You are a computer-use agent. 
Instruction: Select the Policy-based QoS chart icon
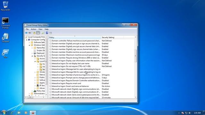pos(35,91)
